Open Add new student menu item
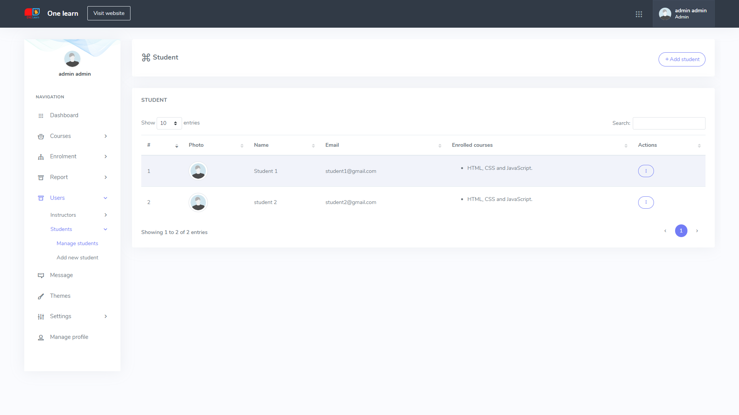This screenshot has height=415, width=739. (77, 257)
